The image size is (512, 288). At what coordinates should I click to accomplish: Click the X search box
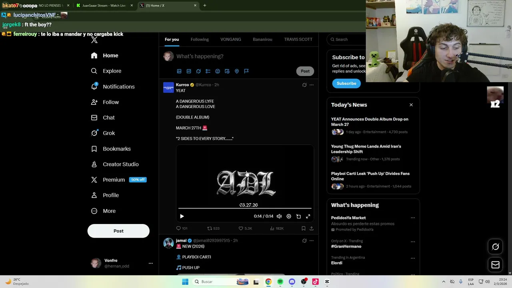pos(347,39)
